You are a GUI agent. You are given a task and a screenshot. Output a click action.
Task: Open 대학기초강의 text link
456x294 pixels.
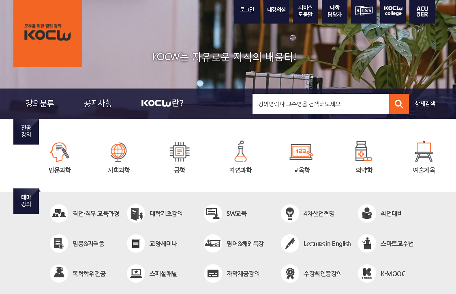pos(166,214)
